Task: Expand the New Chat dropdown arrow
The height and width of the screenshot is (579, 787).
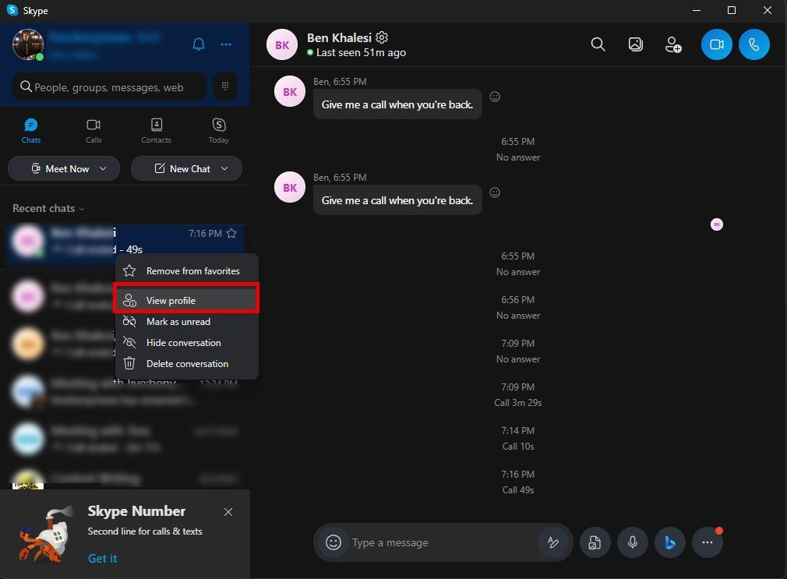Action: [224, 169]
